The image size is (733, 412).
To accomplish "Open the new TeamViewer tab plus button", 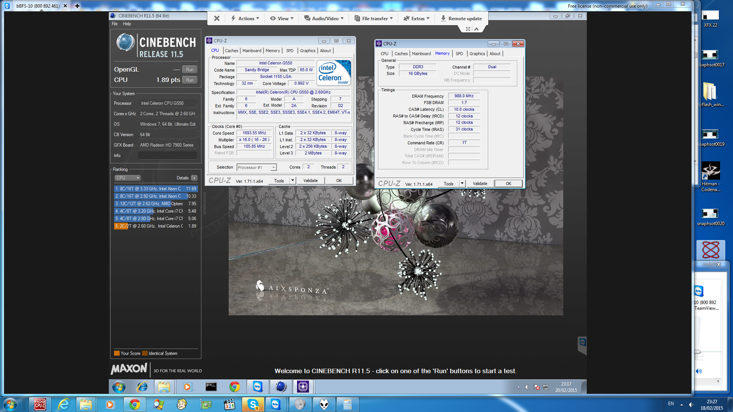I will pyautogui.click(x=77, y=6).
